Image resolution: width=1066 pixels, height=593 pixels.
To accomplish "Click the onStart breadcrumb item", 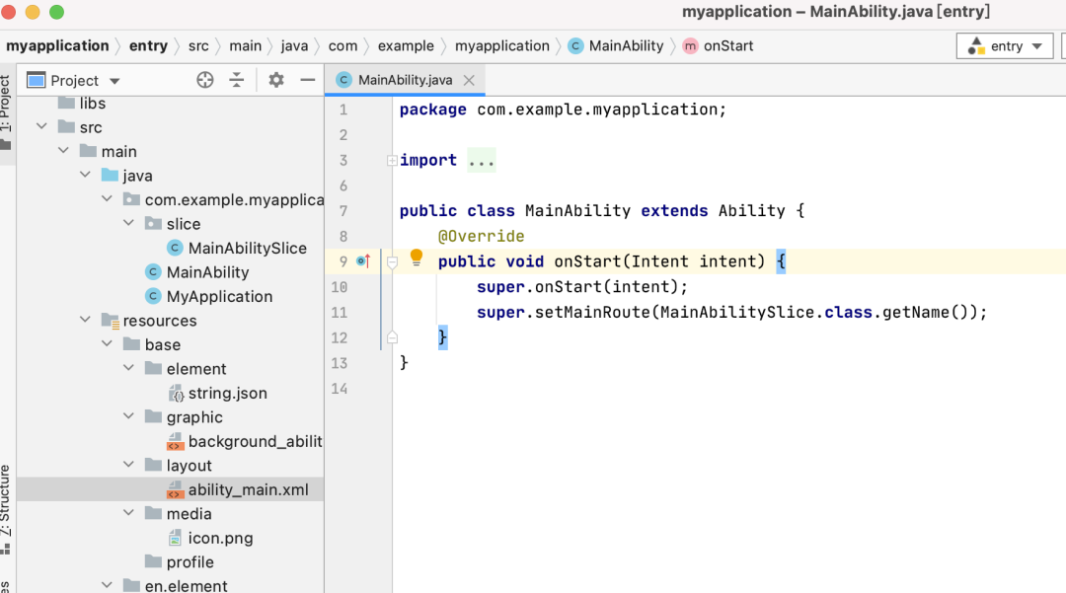I will [x=727, y=46].
